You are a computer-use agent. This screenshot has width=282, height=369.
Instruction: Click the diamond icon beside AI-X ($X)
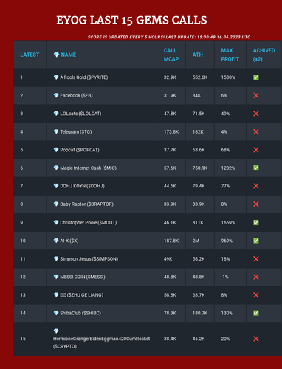pos(56,241)
